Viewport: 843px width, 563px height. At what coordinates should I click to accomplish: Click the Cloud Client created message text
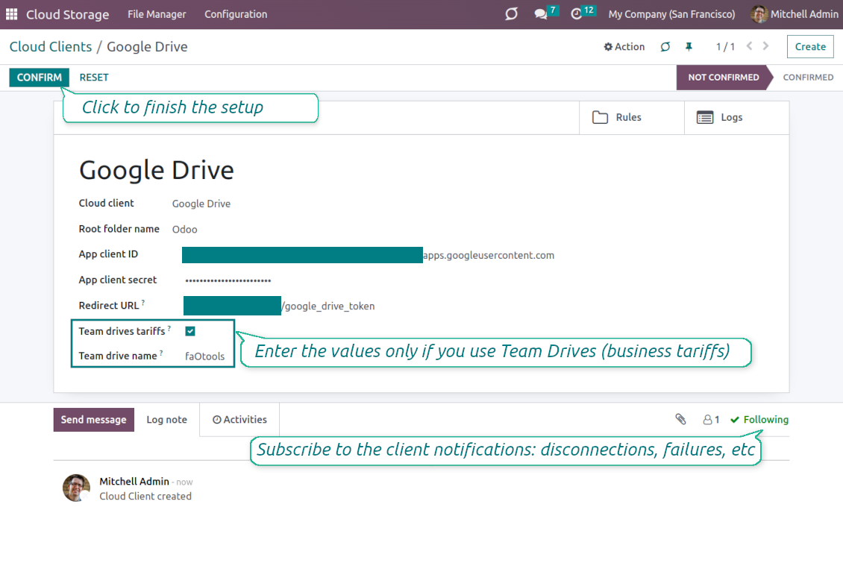coord(145,497)
